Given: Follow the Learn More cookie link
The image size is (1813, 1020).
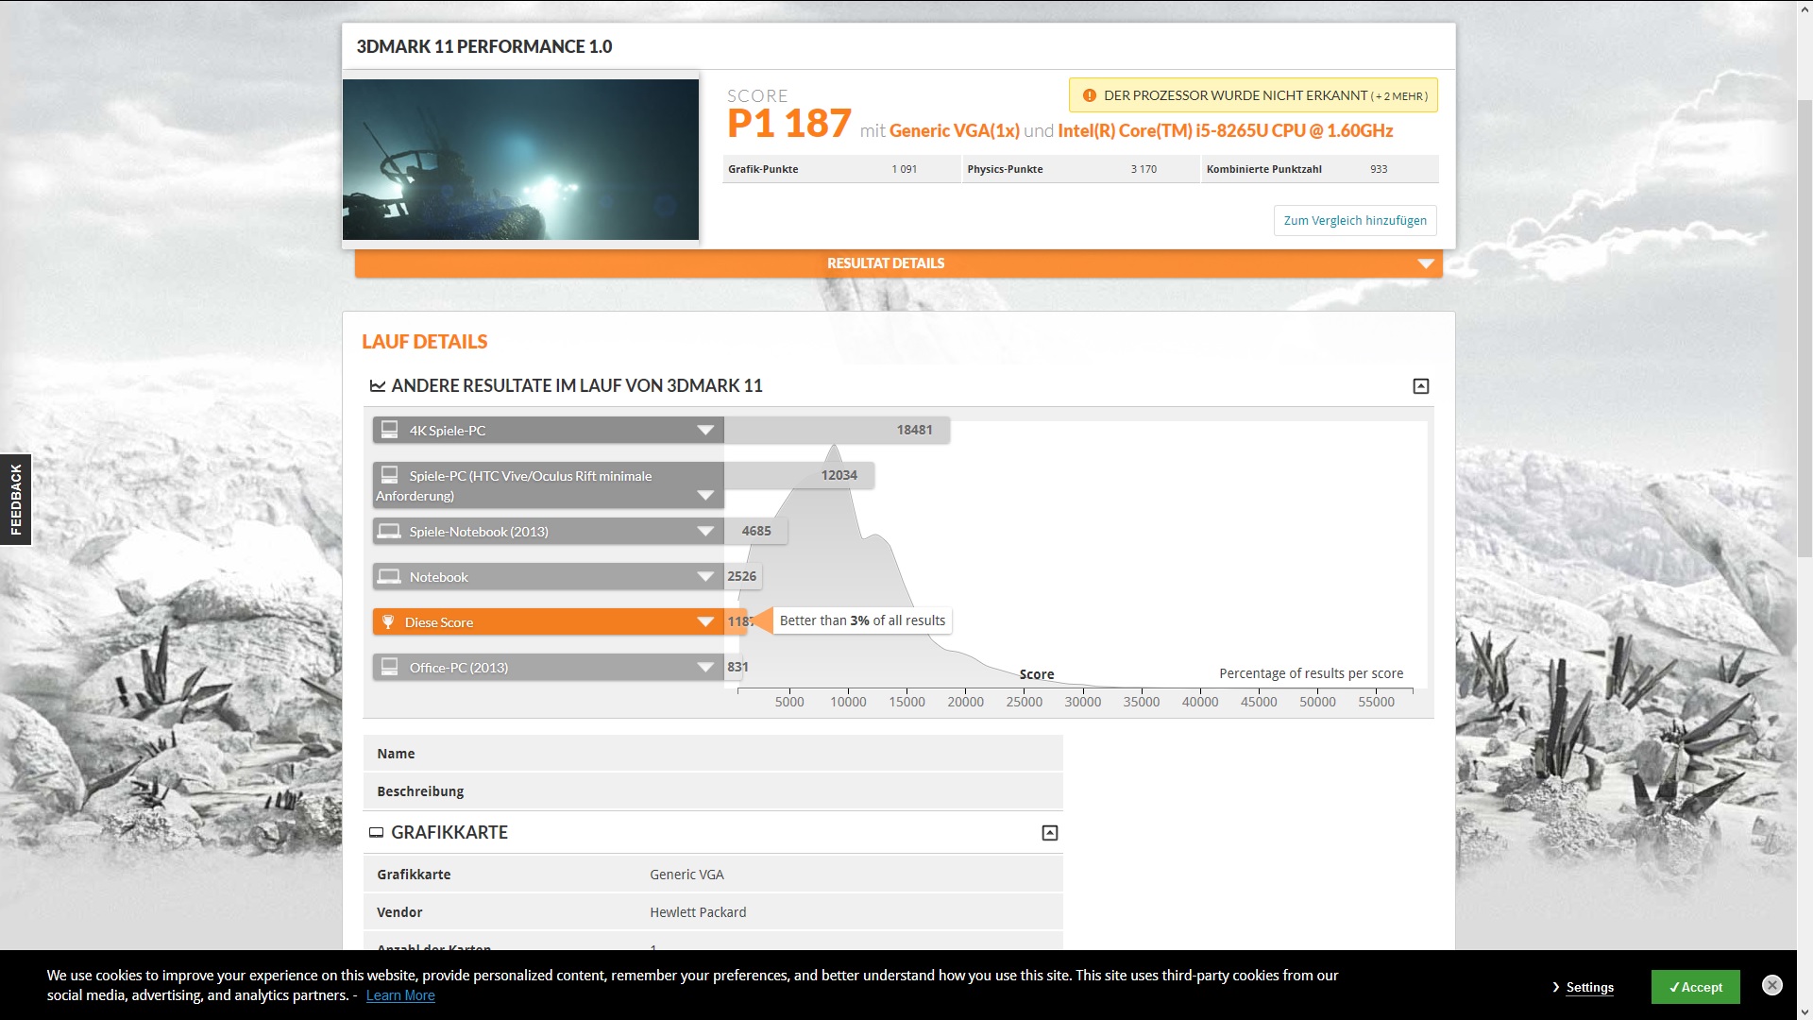Looking at the screenshot, I should [400, 995].
